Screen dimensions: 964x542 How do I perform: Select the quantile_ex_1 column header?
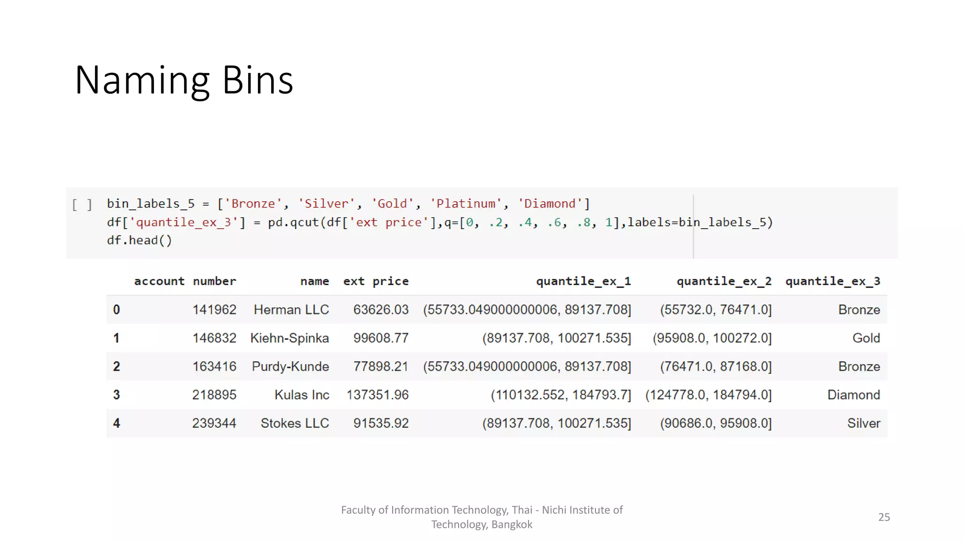coord(583,281)
